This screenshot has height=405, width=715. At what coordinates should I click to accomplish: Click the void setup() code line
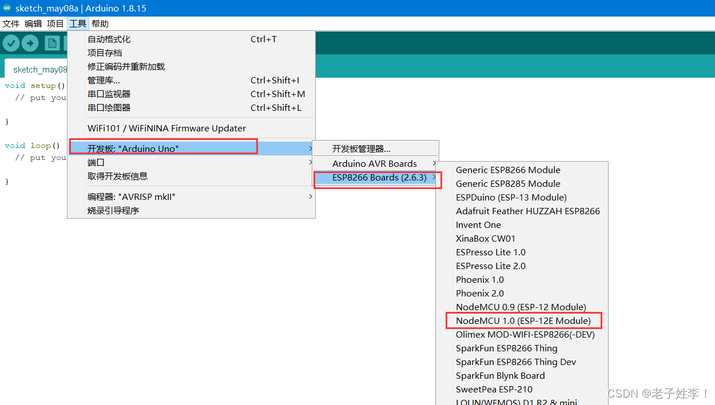point(35,86)
